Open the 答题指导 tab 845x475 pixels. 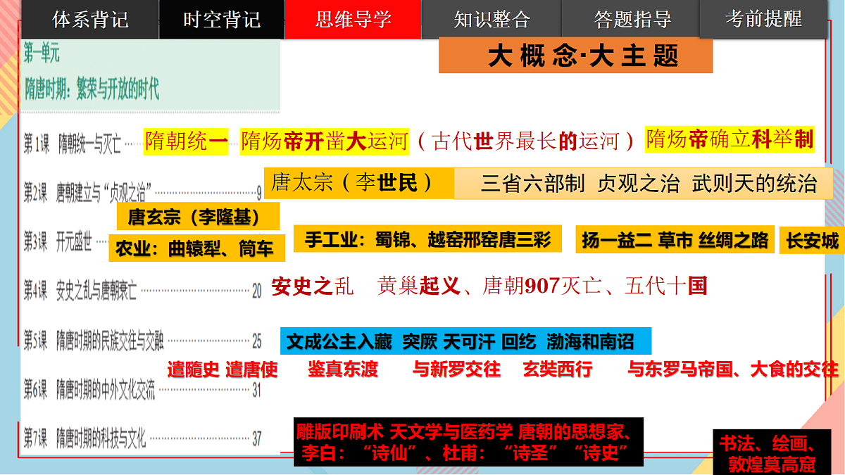[632, 20]
